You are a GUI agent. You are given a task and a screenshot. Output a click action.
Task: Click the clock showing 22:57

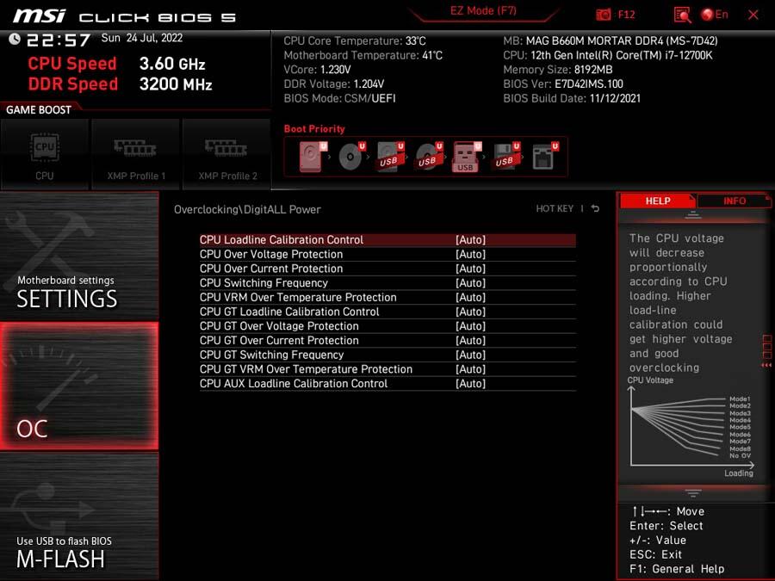[x=59, y=40]
